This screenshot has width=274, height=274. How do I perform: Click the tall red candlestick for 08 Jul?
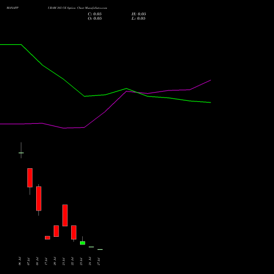click(39, 198)
